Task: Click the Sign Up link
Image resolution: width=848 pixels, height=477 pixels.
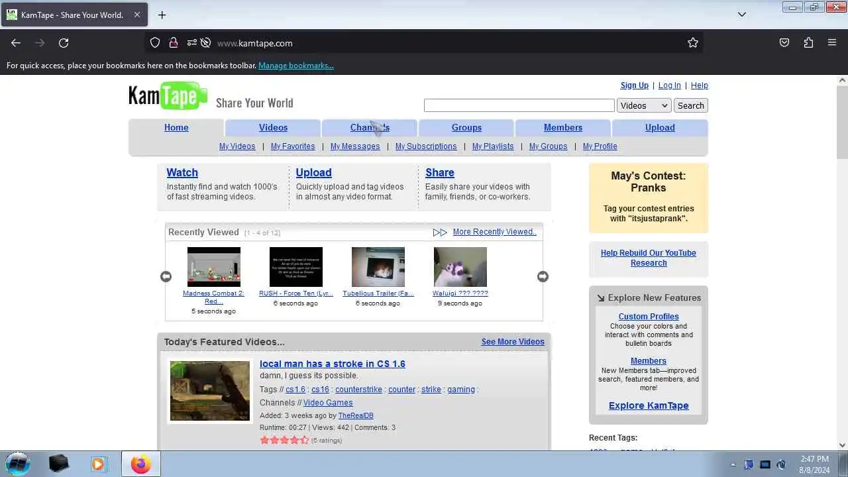Action: click(635, 85)
